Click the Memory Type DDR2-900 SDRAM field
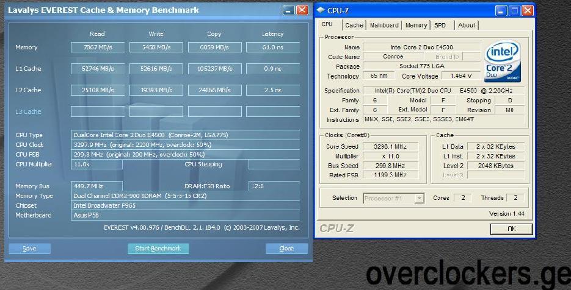The image size is (571, 290). 186,196
